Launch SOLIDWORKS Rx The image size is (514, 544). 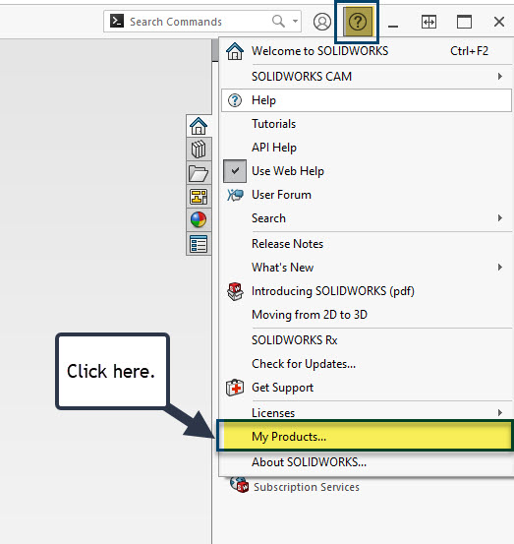click(367, 340)
